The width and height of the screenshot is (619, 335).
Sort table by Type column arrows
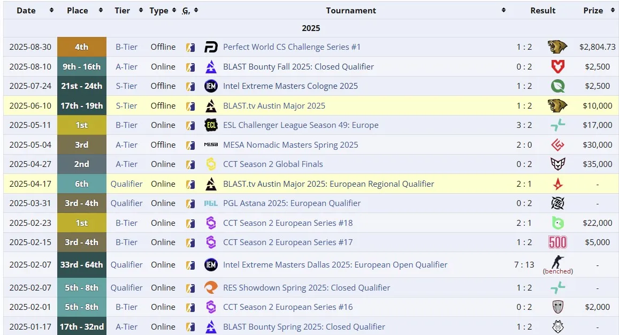click(174, 10)
